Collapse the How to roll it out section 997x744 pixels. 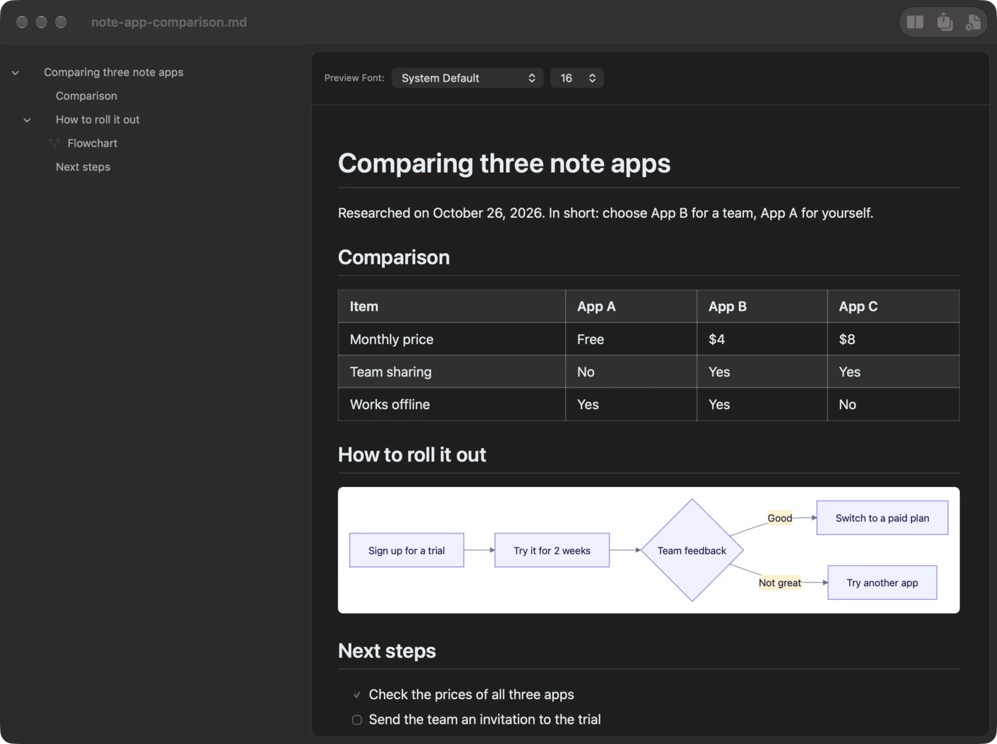(27, 120)
